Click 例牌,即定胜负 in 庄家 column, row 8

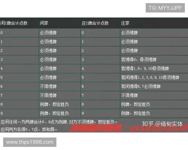point(136,104)
